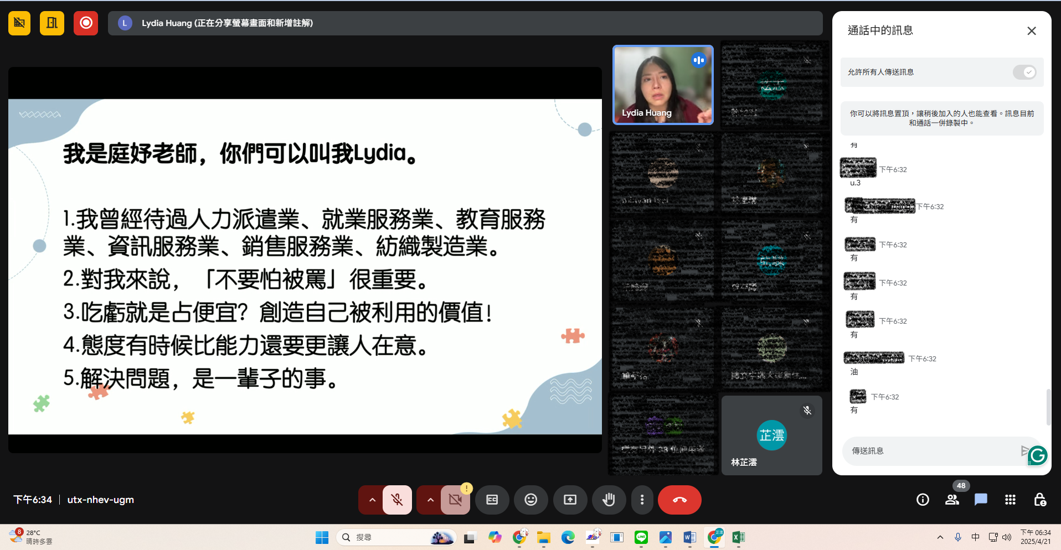The height and width of the screenshot is (550, 1061).
Task: Turn the camera back on
Action: tap(455, 500)
